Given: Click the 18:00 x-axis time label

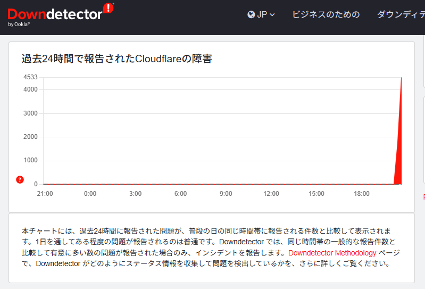Looking at the screenshot, I should click(x=362, y=194).
